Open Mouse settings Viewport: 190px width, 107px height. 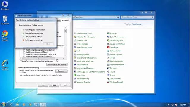(111, 58)
